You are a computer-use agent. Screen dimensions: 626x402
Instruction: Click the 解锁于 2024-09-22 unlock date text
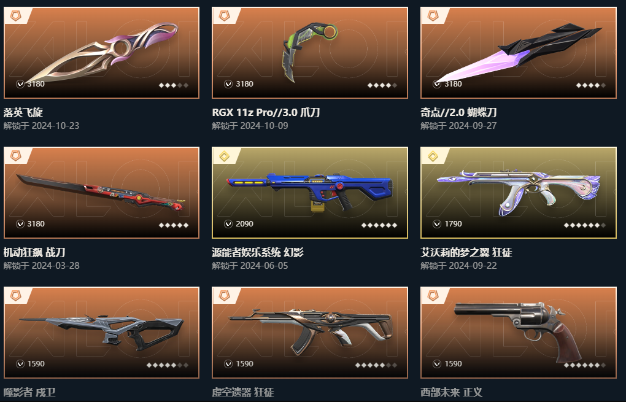[x=458, y=266]
